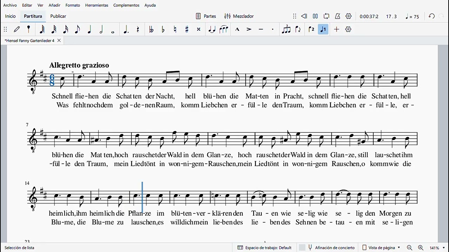The image size is (449, 252).
Task: Switch to the Partitura tab
Action: [x=33, y=16]
